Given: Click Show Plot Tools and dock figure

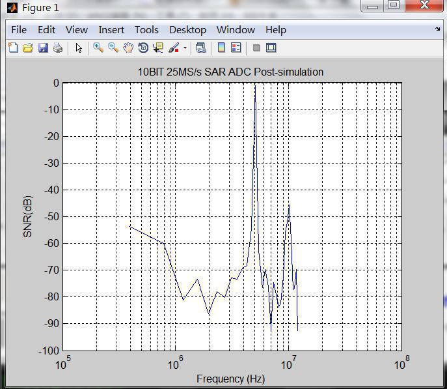Looking at the screenshot, I should pyautogui.click(x=271, y=48).
